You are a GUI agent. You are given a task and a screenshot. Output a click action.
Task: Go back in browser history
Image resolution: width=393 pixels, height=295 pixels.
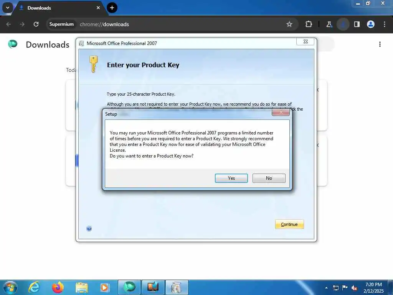[x=8, y=24]
